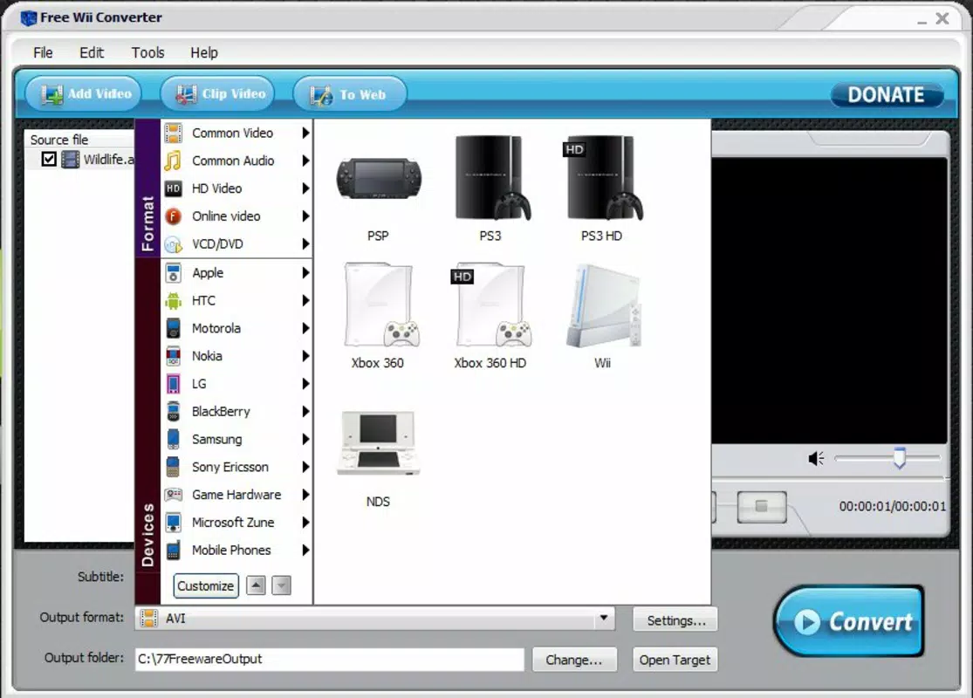Click the Apple iPod icon
This screenshot has width=973, height=698.
173,273
